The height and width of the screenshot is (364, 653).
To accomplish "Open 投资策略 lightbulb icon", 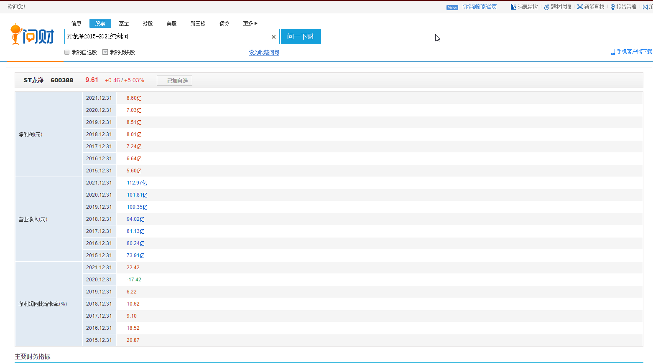I will click(613, 7).
